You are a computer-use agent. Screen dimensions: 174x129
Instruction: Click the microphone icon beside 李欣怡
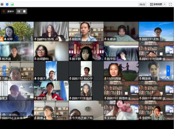[140, 118]
